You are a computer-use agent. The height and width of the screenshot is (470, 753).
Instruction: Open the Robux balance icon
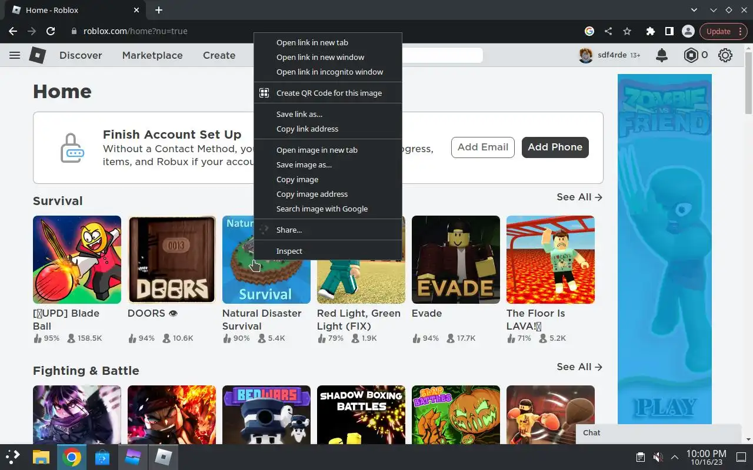691,55
